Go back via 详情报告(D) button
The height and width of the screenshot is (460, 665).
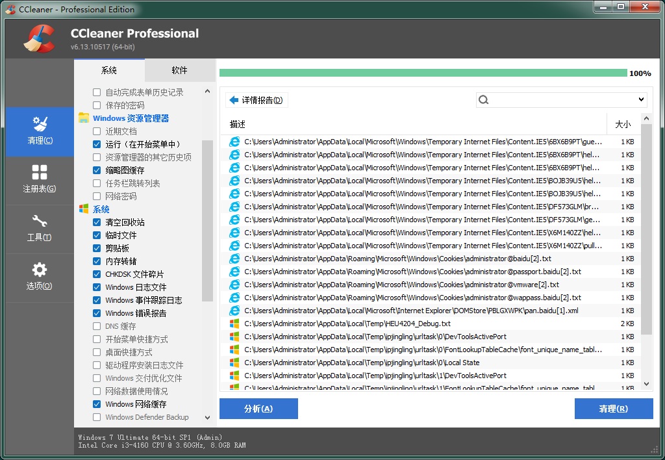257,100
